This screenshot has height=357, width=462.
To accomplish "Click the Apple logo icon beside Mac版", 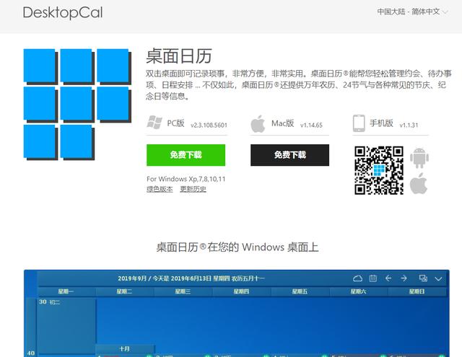I will (x=258, y=123).
